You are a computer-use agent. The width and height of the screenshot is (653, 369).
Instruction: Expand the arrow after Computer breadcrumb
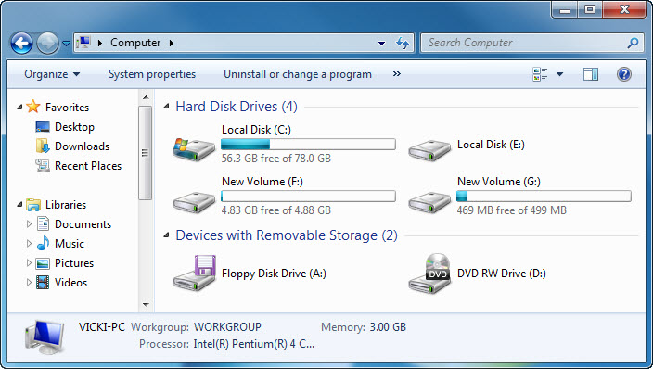tap(172, 43)
